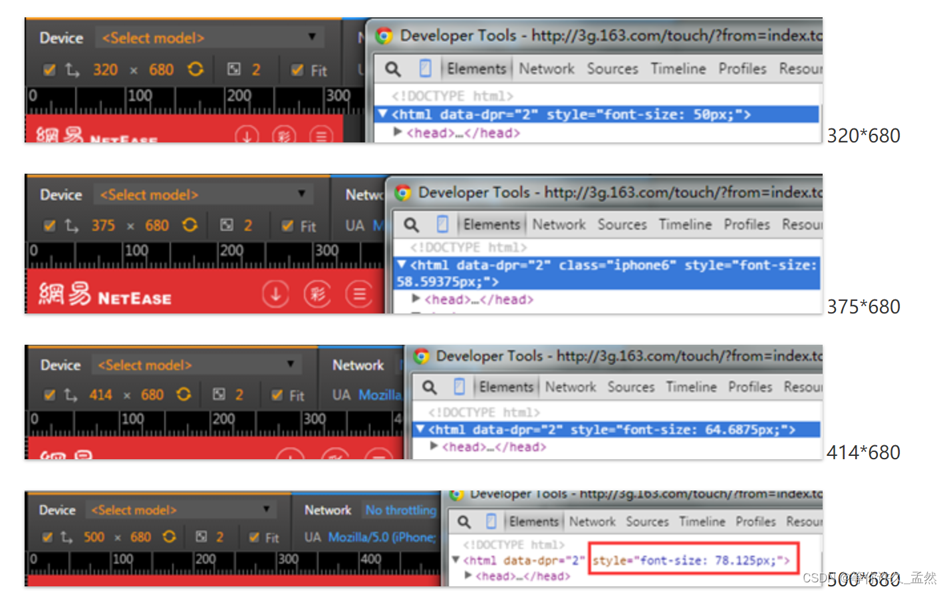Image resolution: width=947 pixels, height=591 pixels.
Task: Open Select model dropdown above 375 × 680
Action: pyautogui.click(x=203, y=194)
